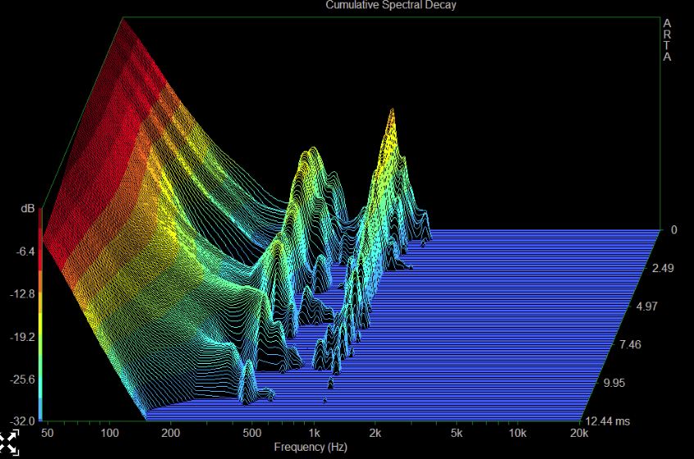Click the 'dB' axis label

tap(28, 208)
